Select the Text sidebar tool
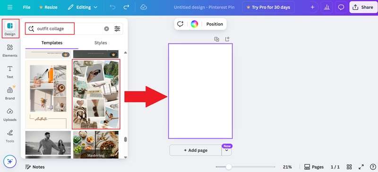This screenshot has width=378, height=172. coord(10,72)
